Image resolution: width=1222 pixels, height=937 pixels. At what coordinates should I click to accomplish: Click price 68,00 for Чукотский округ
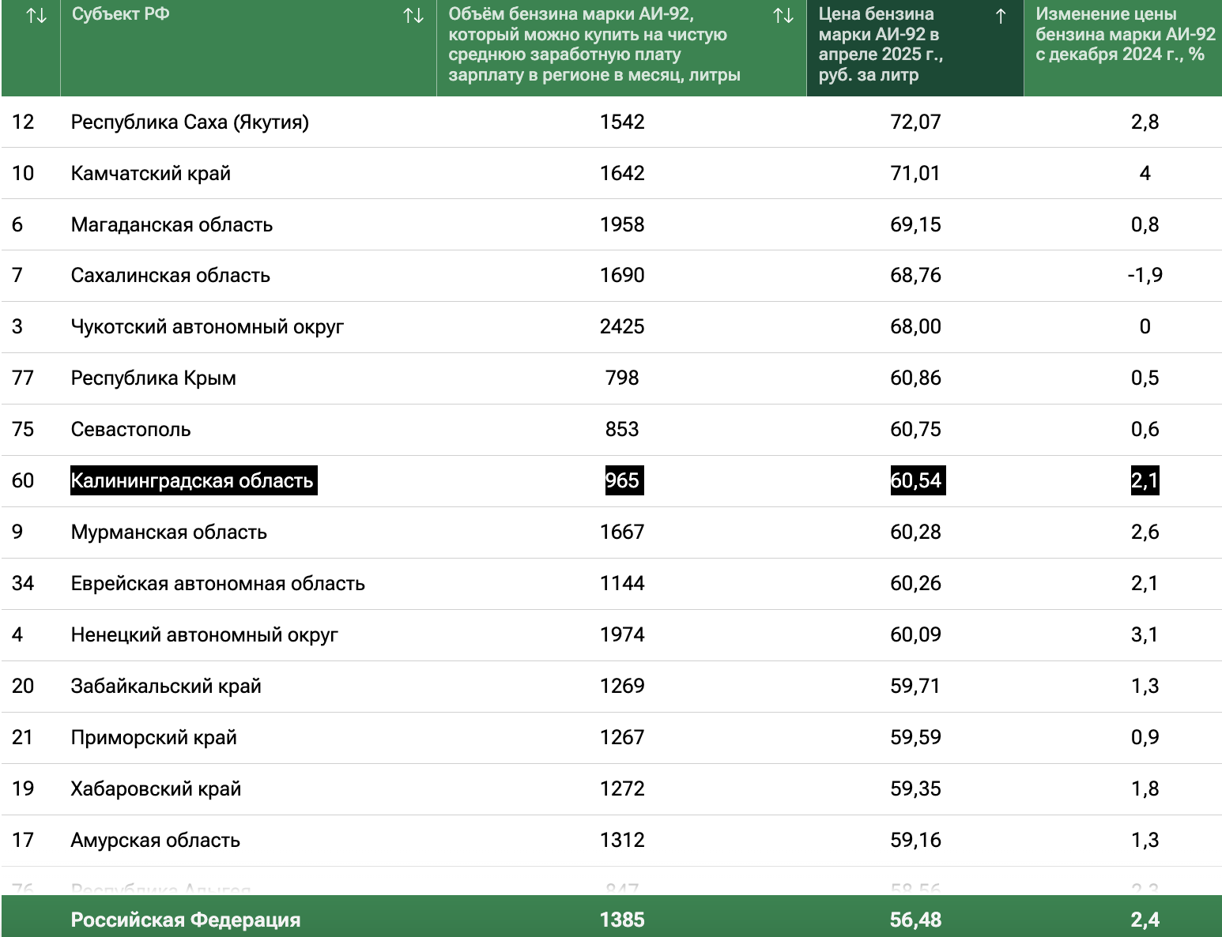[915, 327]
